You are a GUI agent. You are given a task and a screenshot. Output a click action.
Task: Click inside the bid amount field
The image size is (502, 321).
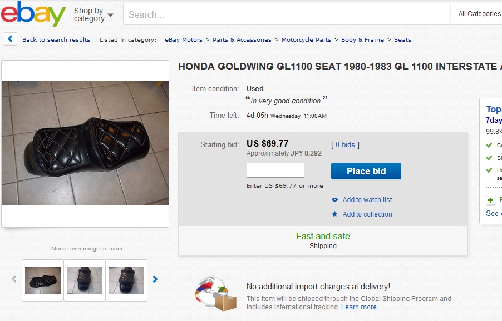point(275,170)
